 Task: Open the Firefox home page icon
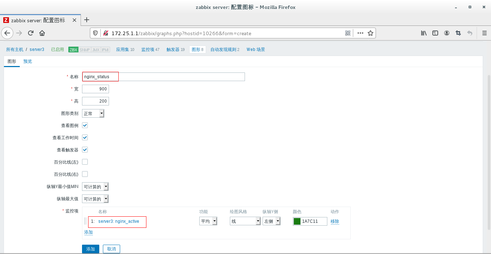[42, 33]
